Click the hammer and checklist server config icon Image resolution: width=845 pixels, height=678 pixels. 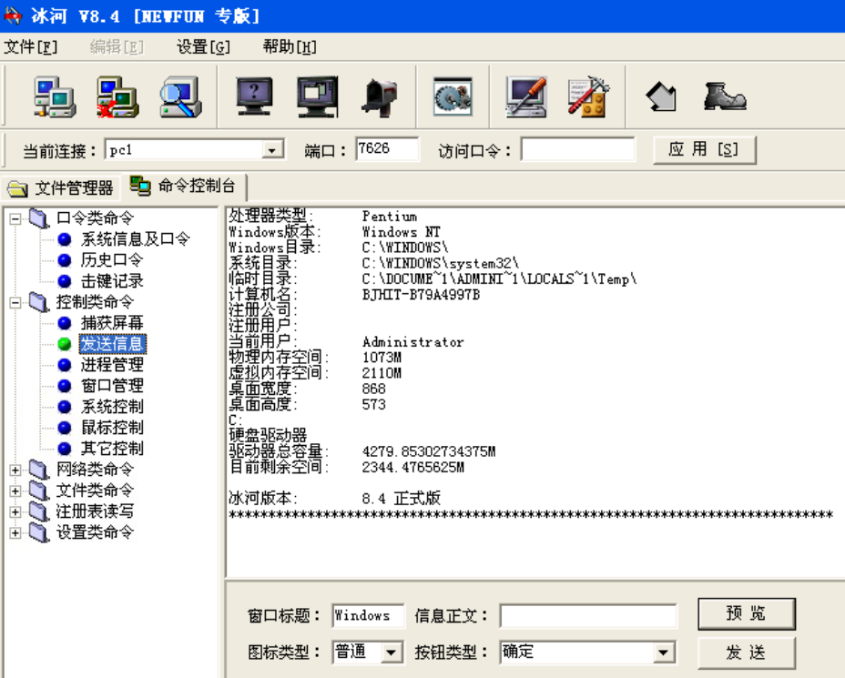[x=588, y=97]
